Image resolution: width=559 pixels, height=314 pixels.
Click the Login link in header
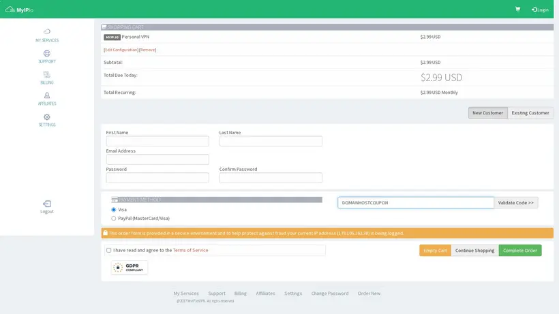540,10
